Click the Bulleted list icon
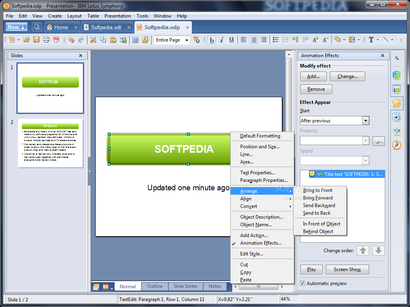 [275, 40]
